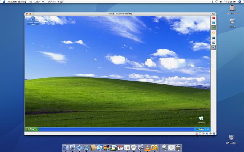Open the orange looped icon next to VLC
244x152 pixels.
click(154, 148)
